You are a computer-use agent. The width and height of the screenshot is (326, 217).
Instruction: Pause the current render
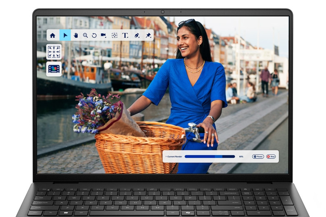(258, 156)
